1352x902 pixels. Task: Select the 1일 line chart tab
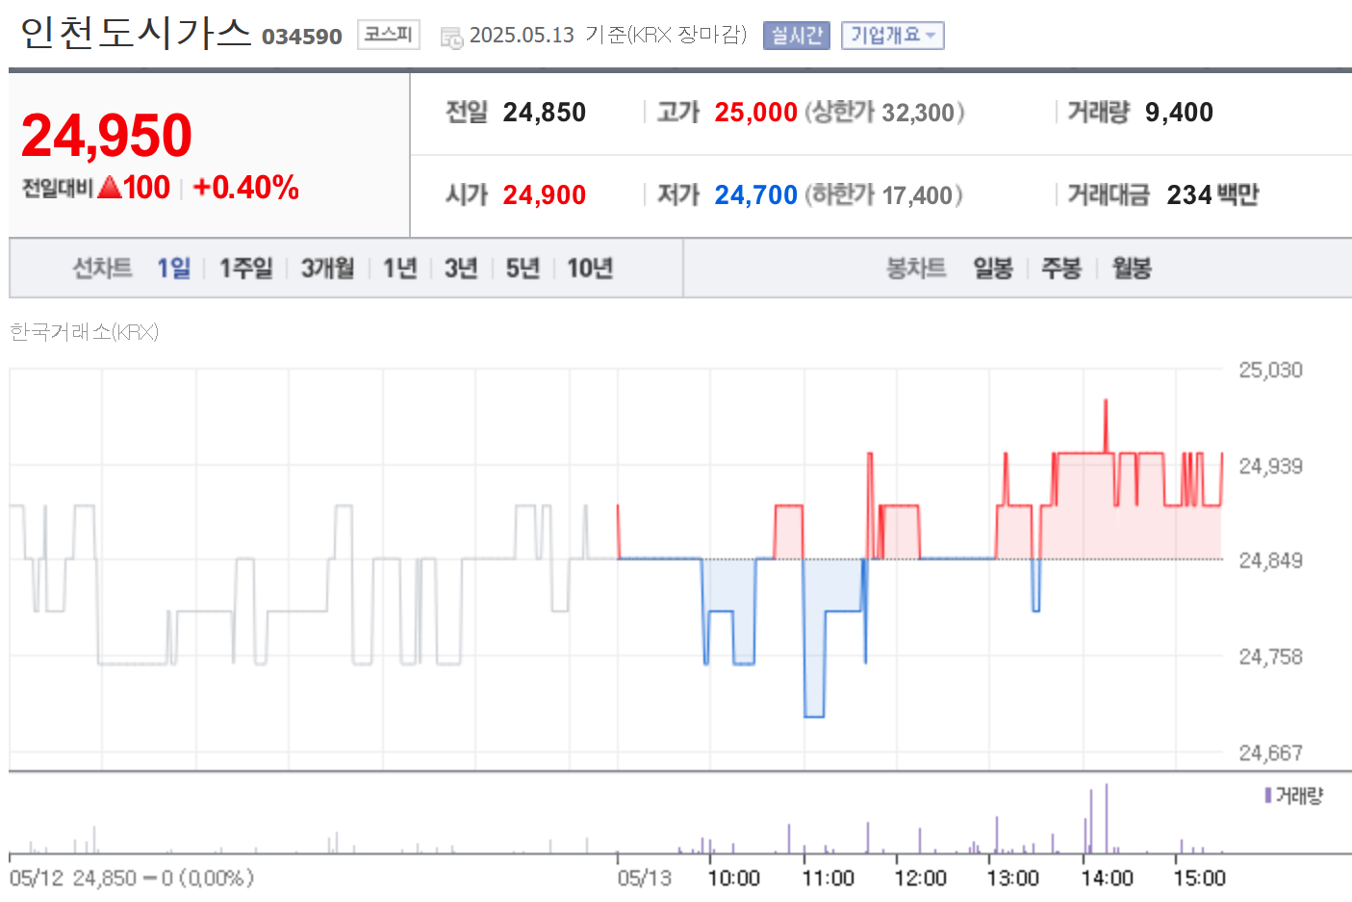[174, 268]
